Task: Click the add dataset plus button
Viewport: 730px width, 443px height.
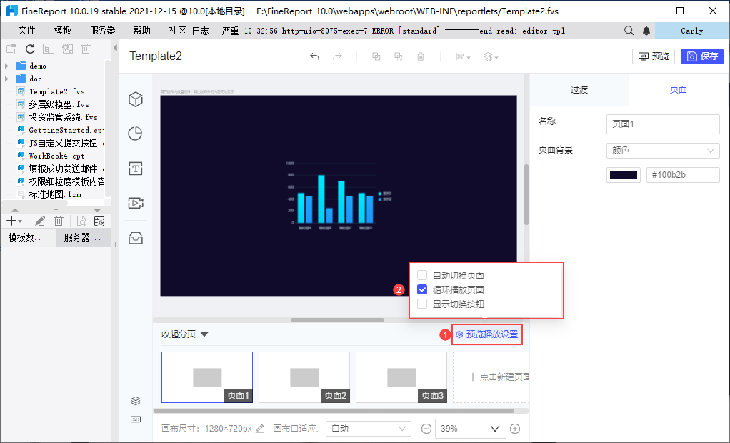Action: point(14,221)
